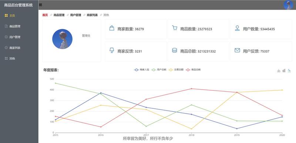Click the 用户管理 breadcrumb tab

[75, 15]
